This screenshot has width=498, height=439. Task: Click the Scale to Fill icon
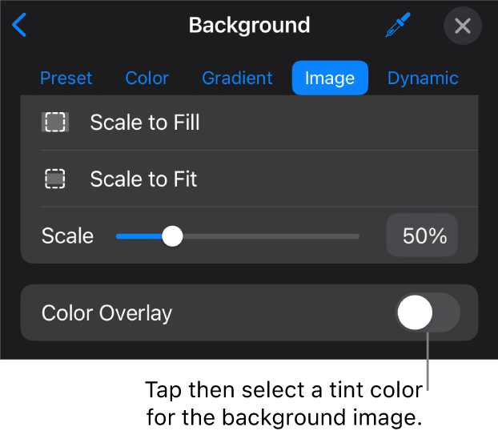pyautogui.click(x=55, y=123)
